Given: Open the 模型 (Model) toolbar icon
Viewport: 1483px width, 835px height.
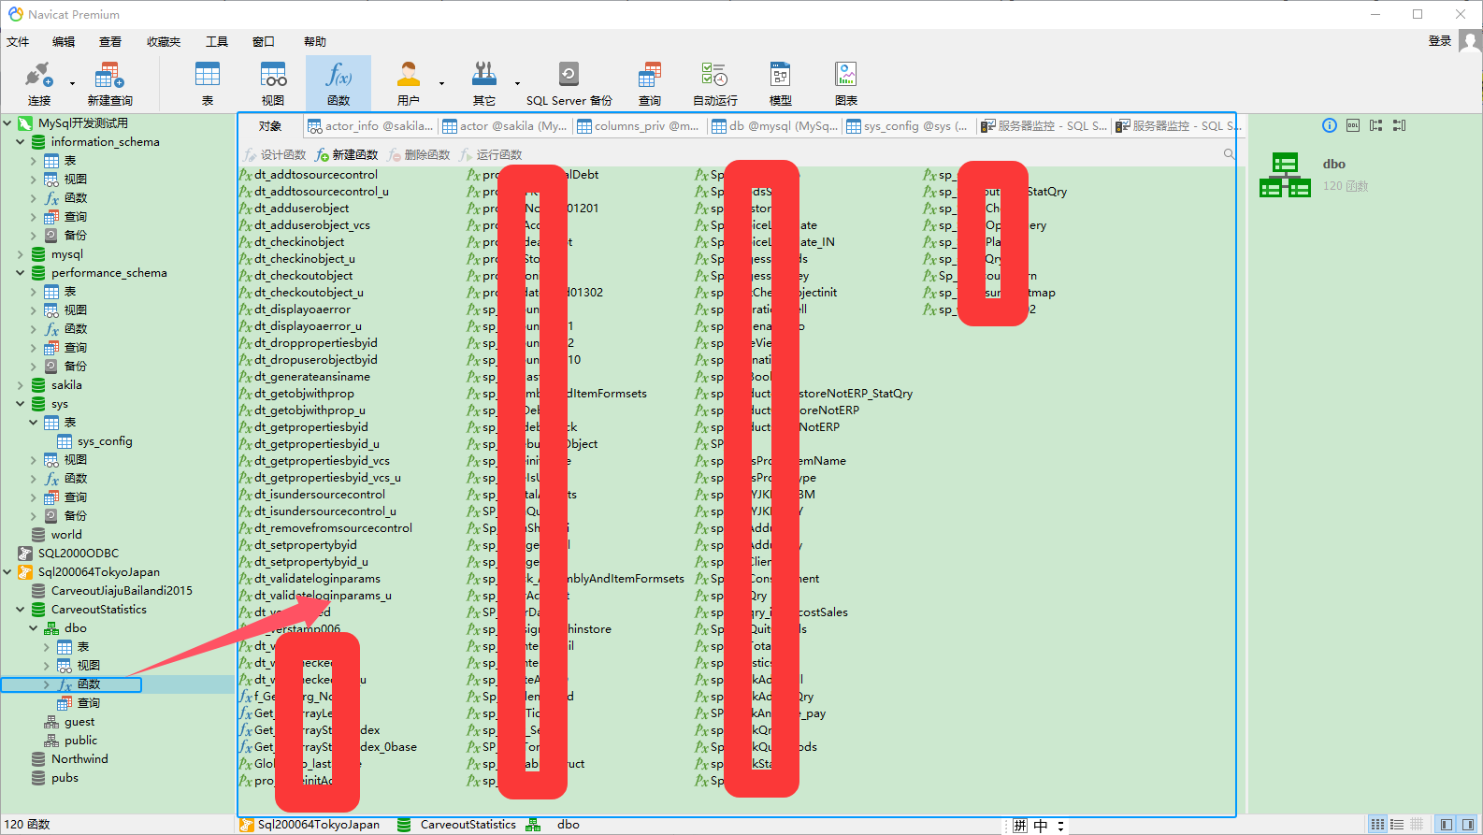Looking at the screenshot, I should tap(781, 83).
